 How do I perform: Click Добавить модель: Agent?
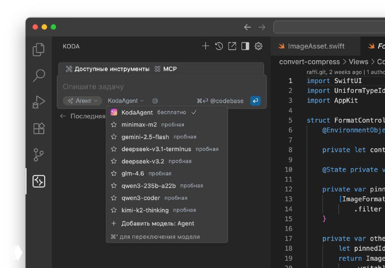(167, 224)
